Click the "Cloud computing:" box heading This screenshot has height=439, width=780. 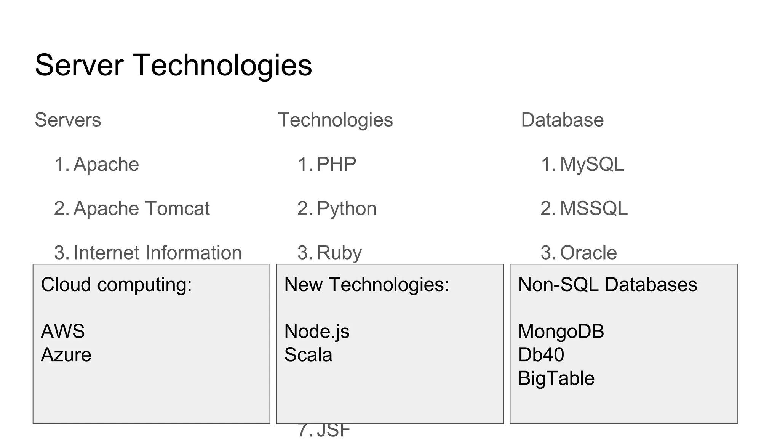(116, 285)
